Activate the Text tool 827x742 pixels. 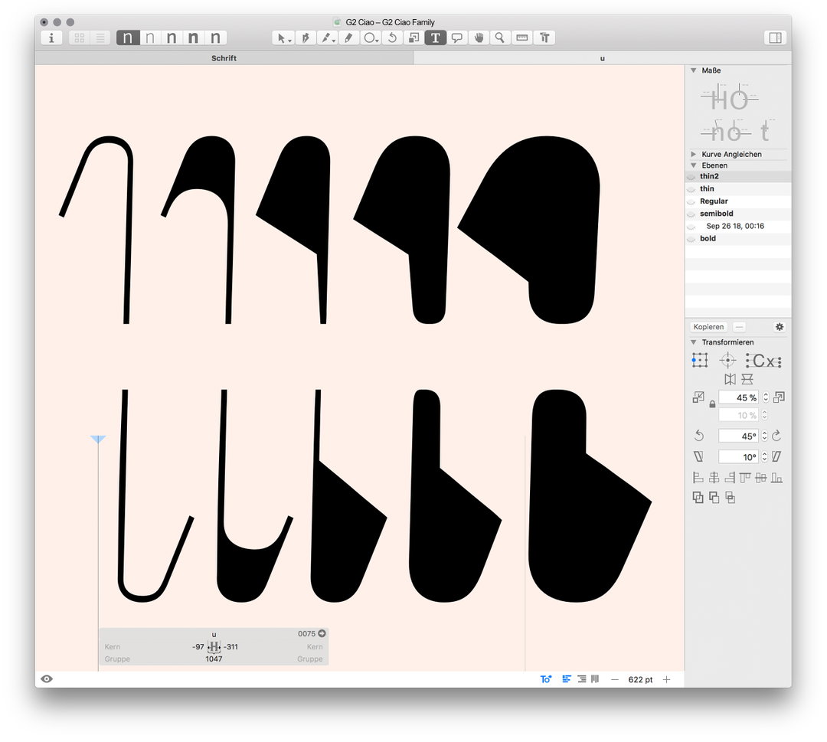coord(435,38)
